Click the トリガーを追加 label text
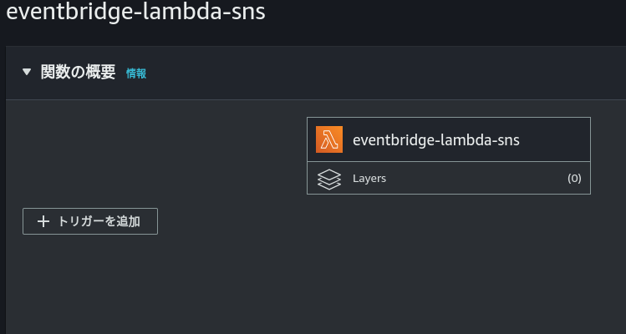626x334 pixels. pos(99,221)
